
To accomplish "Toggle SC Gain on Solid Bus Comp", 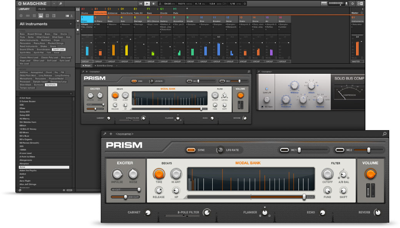I will click(262, 107).
